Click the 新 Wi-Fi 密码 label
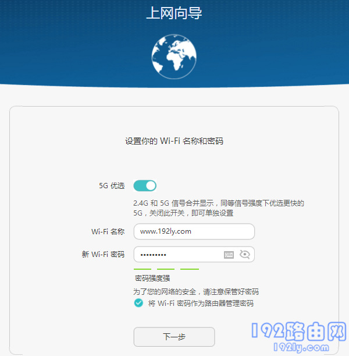 [x=103, y=255]
